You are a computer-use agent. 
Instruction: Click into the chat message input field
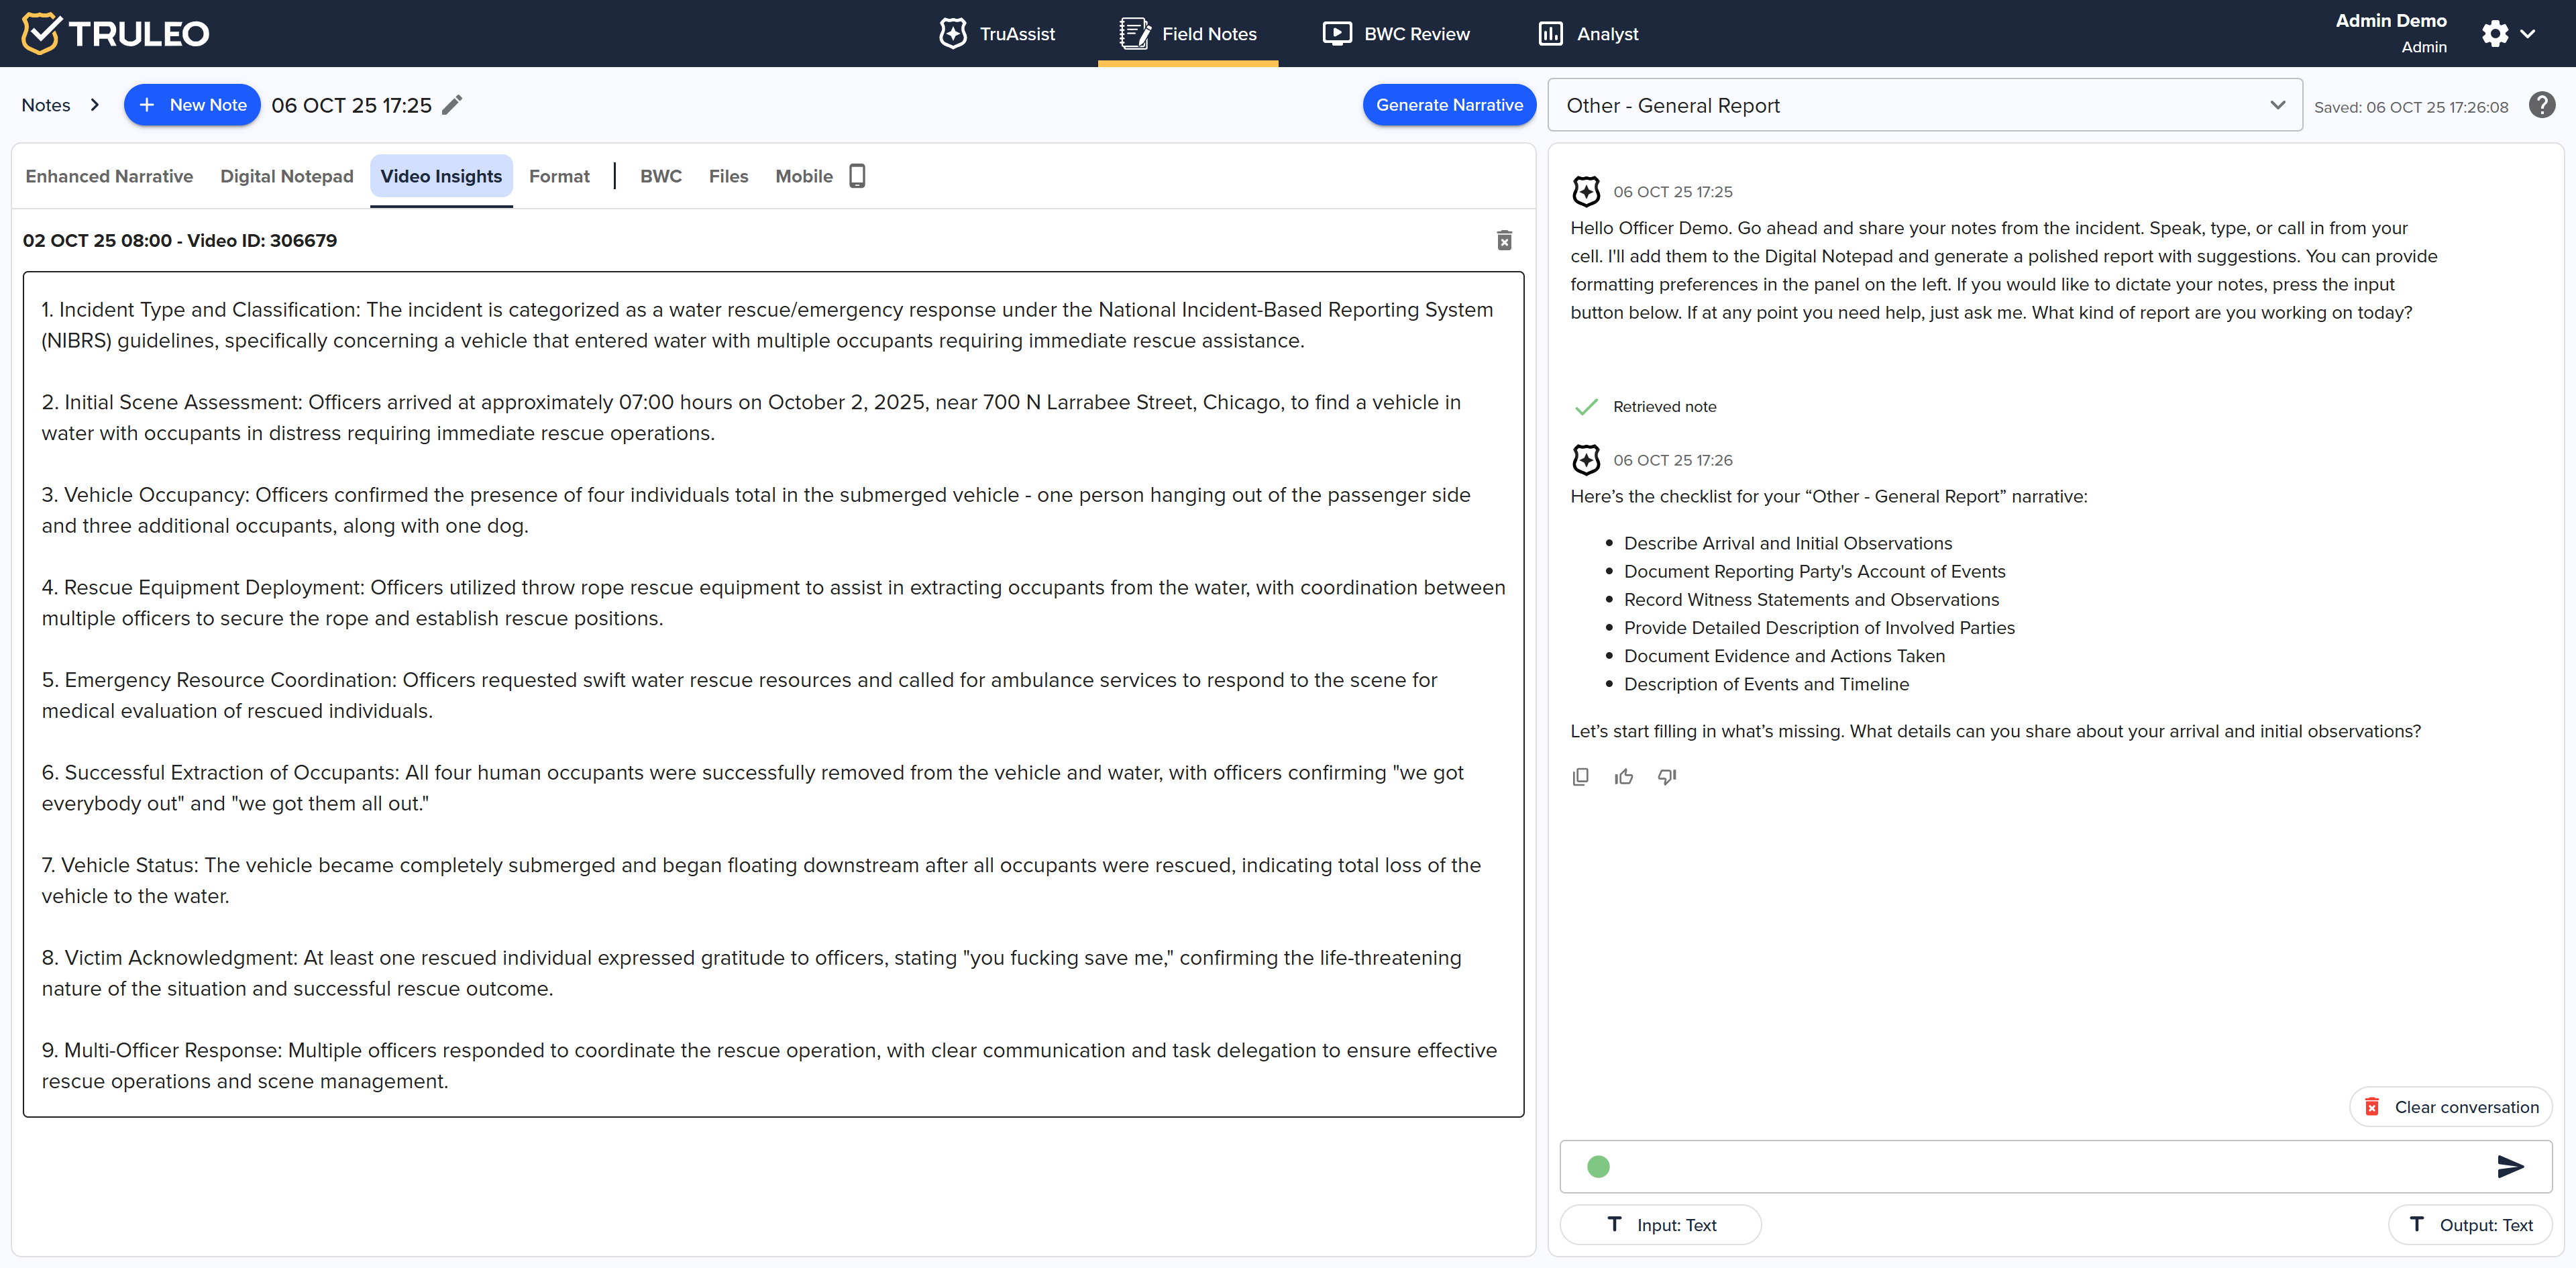click(x=2040, y=1166)
